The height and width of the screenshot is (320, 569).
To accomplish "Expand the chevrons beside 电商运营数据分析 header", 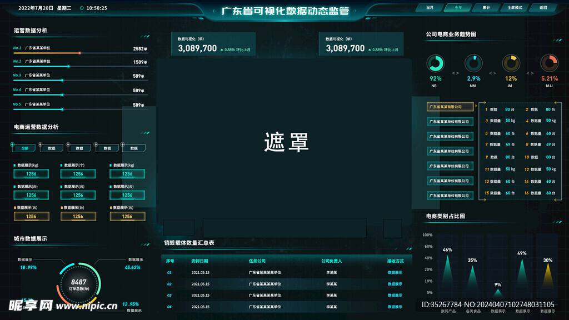I will (146, 133).
